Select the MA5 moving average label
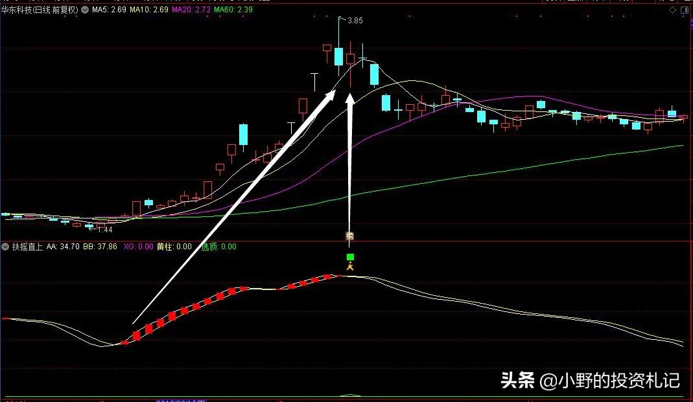 [x=108, y=10]
